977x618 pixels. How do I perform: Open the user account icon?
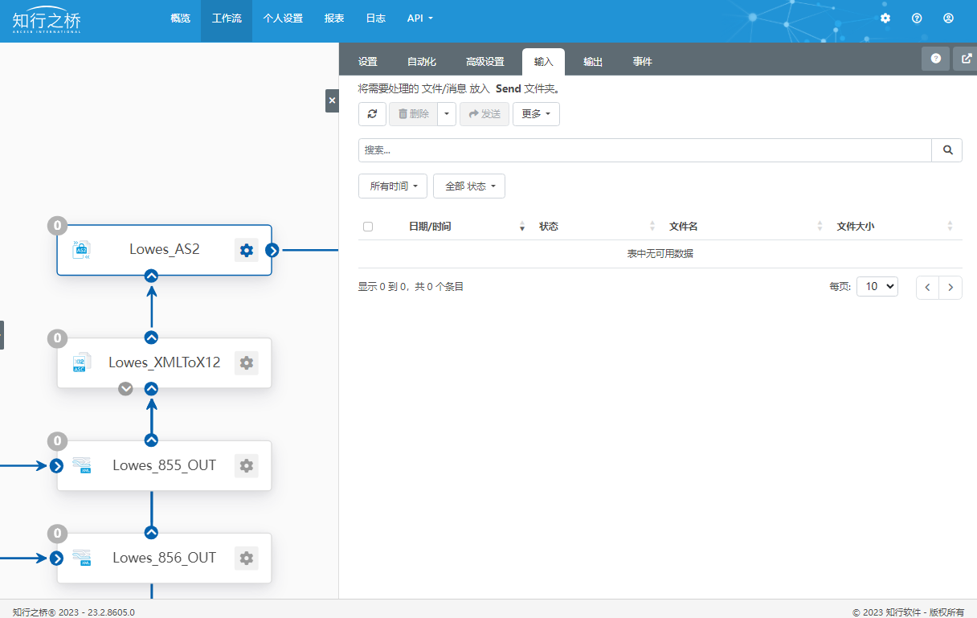click(948, 18)
